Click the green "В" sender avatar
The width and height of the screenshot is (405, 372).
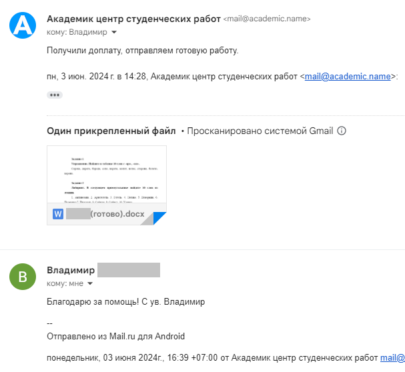23,277
